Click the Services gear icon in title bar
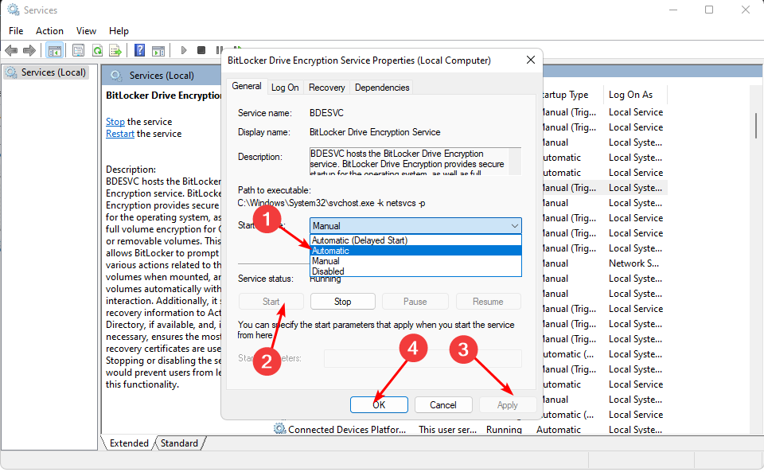The height and width of the screenshot is (472, 764). [14, 10]
